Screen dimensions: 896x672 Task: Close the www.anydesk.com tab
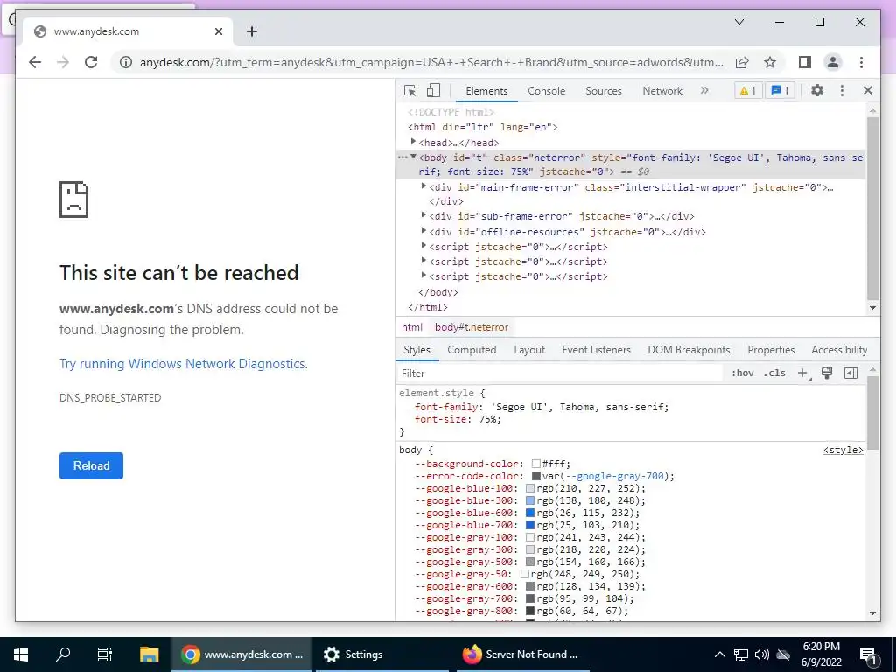tap(218, 31)
